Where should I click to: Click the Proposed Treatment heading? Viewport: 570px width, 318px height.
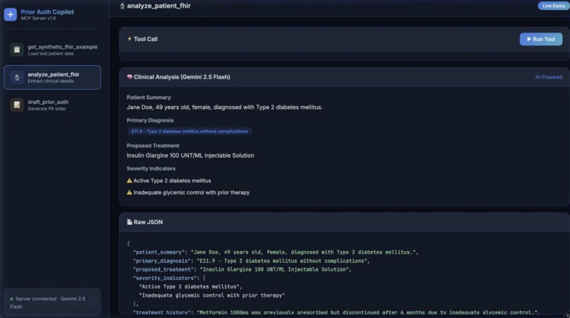[x=153, y=146]
